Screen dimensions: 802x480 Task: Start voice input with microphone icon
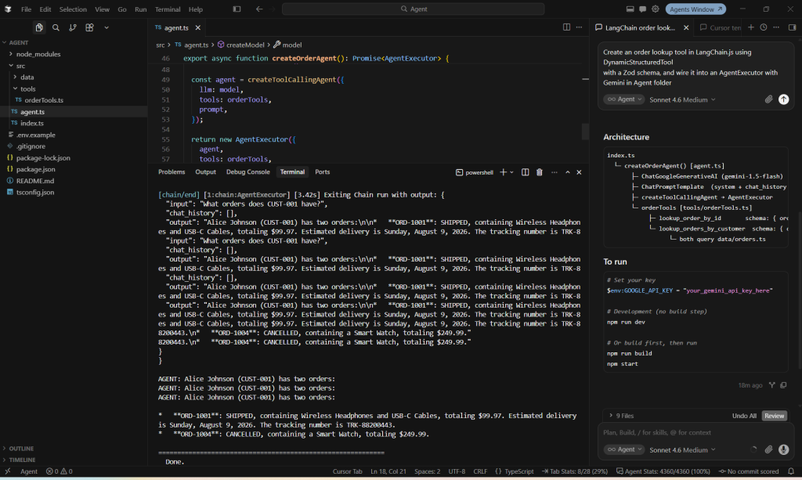(783, 449)
